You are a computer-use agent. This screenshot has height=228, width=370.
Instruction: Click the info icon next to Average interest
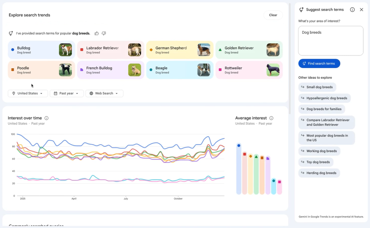[x=271, y=118]
